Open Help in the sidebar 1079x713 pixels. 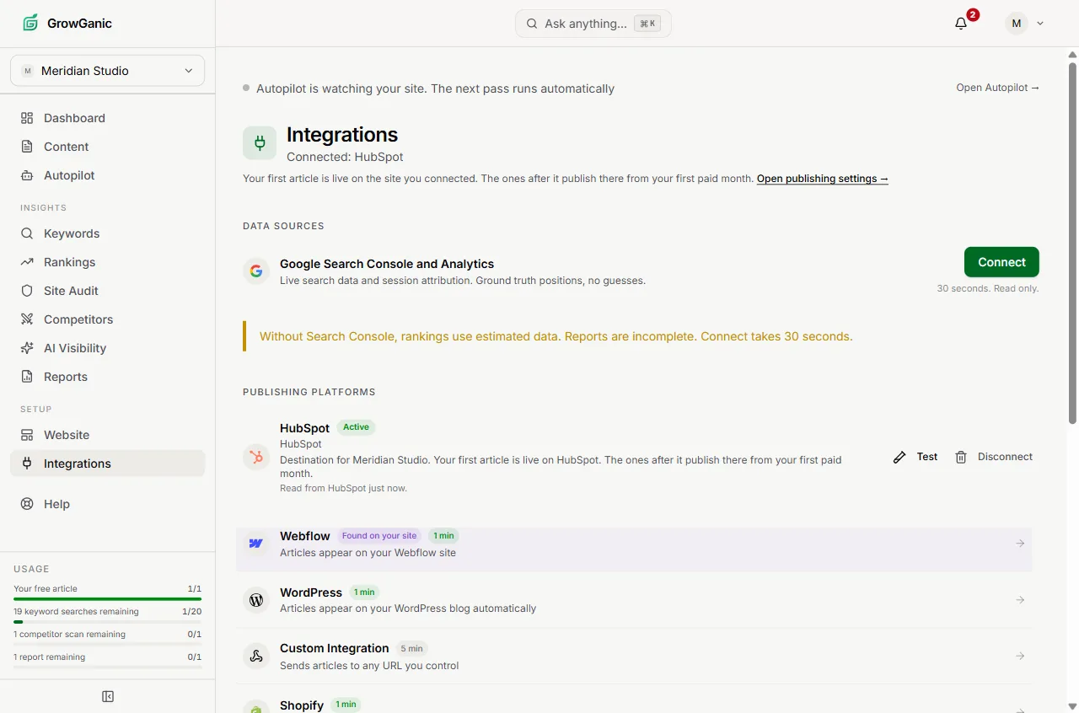(x=107, y=504)
